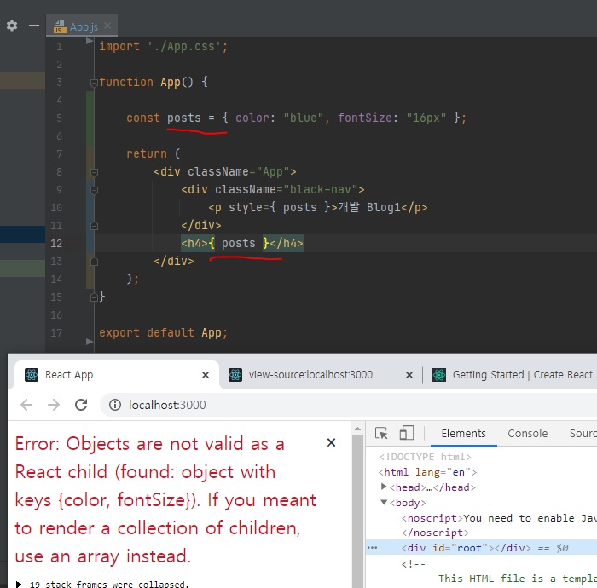Toggle the DevTools device toolbar
Screen dimensions: 597x588
coord(406,433)
